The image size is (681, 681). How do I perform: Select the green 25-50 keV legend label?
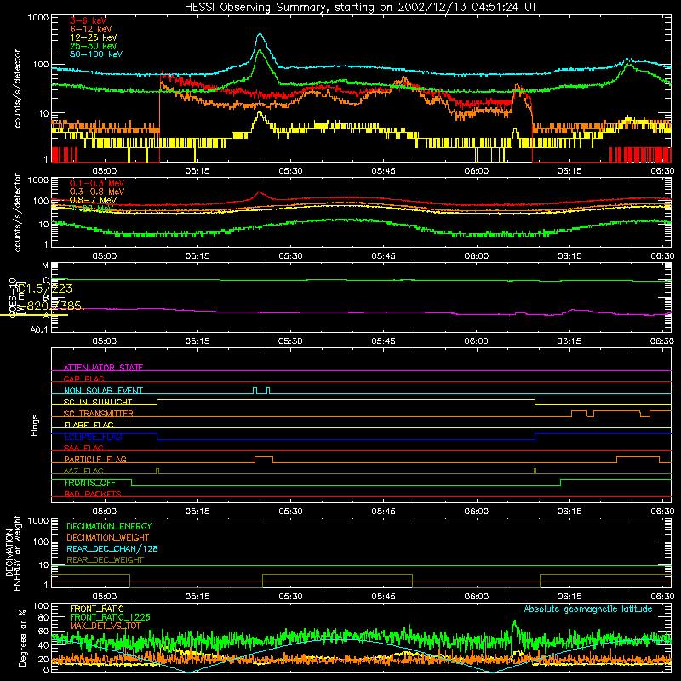tap(93, 46)
